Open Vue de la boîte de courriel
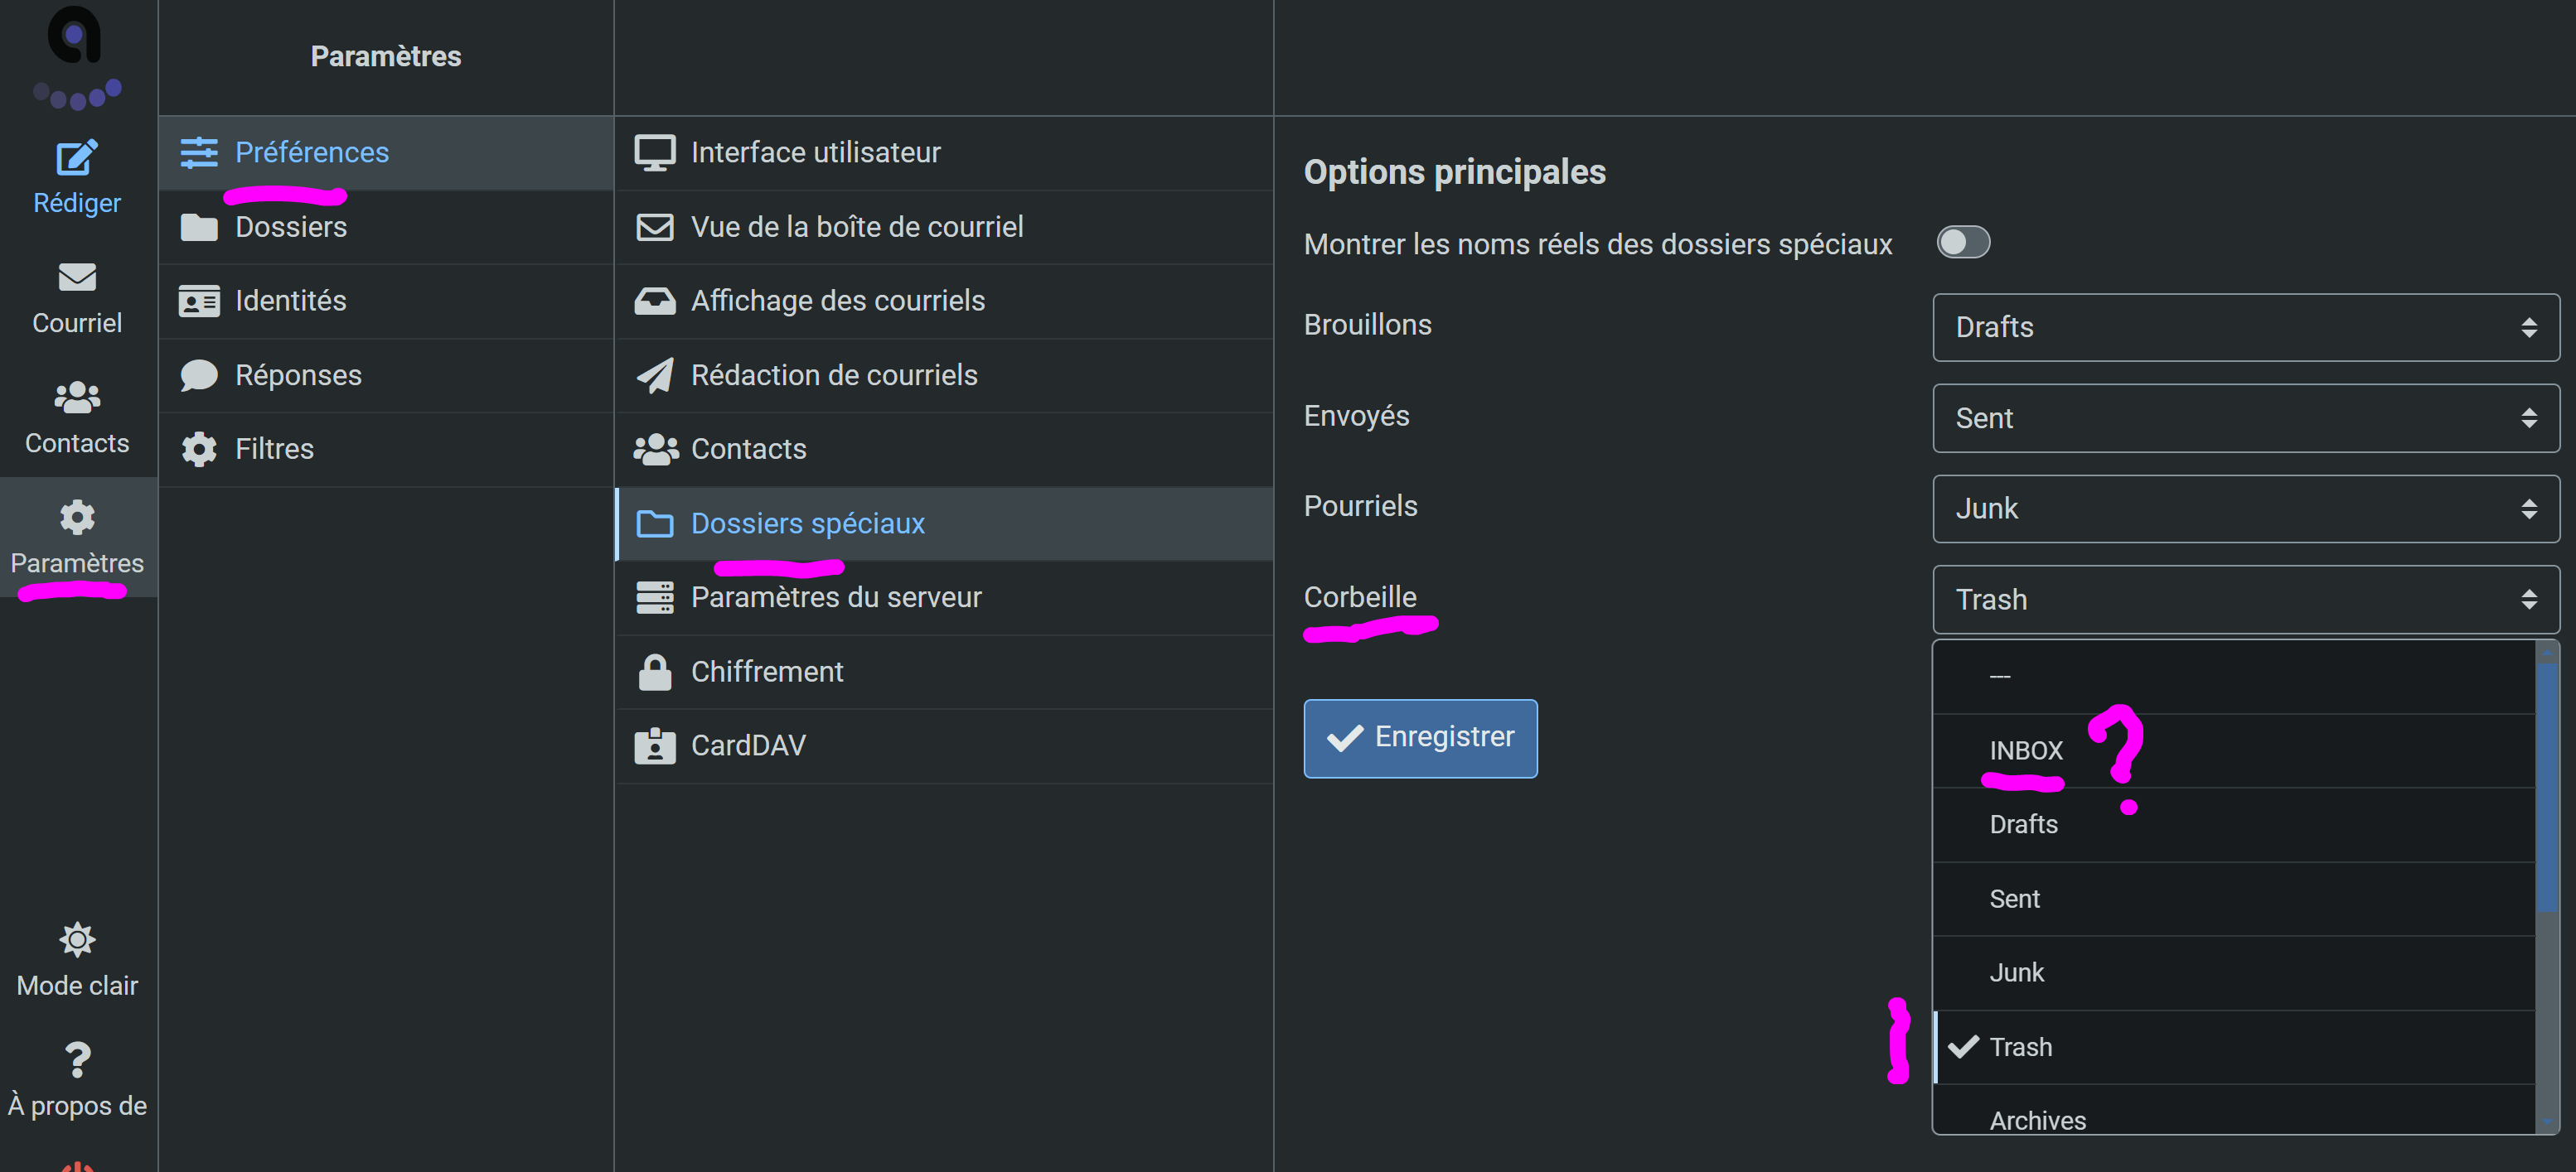Screen dimensions: 2576x1172 coord(856,227)
